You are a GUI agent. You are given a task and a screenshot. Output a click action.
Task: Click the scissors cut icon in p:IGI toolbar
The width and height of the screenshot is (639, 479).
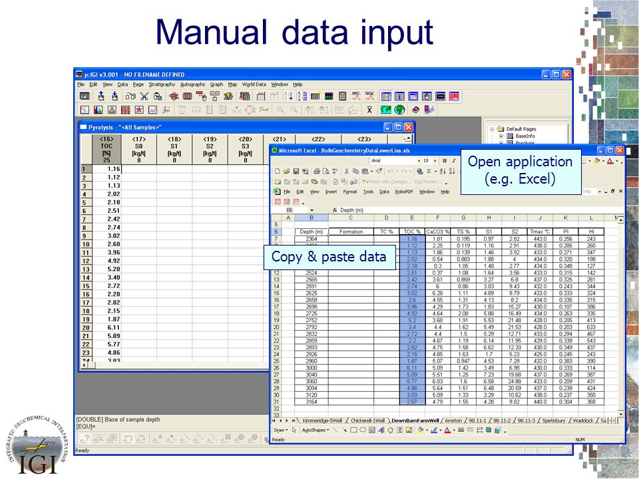pos(144,96)
